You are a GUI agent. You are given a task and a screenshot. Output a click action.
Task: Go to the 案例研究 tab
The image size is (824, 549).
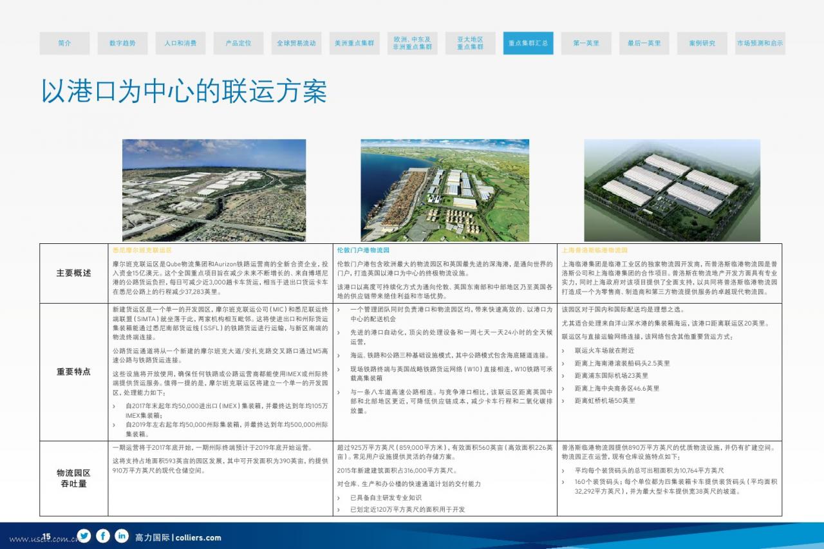point(702,43)
